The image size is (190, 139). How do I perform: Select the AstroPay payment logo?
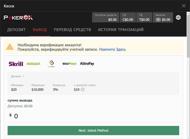(x=87, y=64)
